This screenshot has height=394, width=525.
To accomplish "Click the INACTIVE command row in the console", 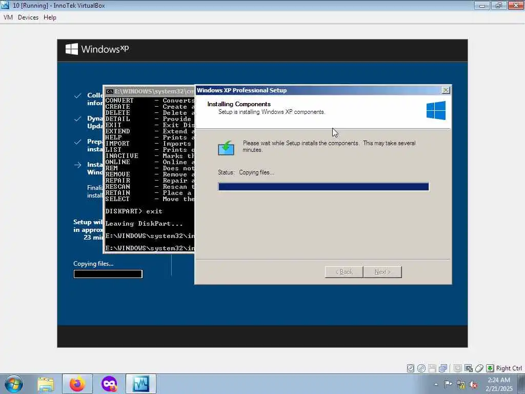I will tap(150, 156).
